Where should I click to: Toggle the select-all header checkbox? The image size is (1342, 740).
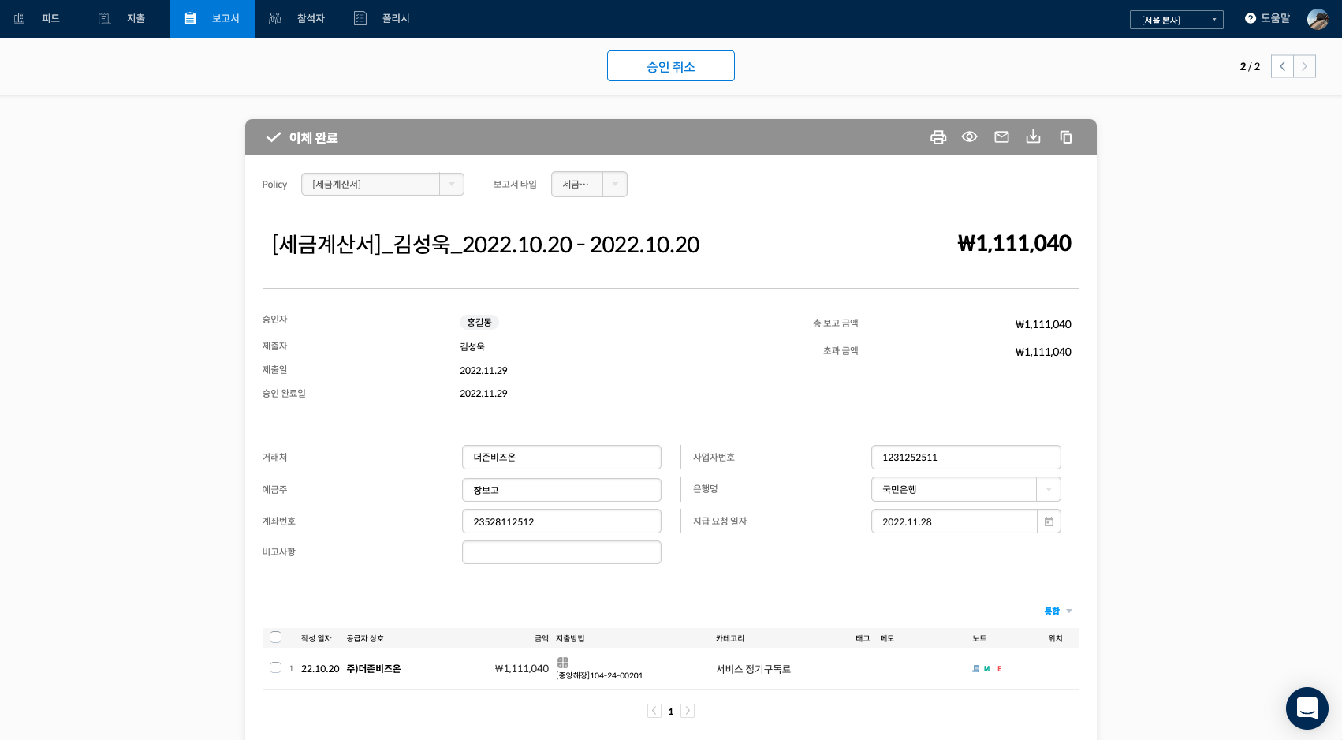(275, 637)
